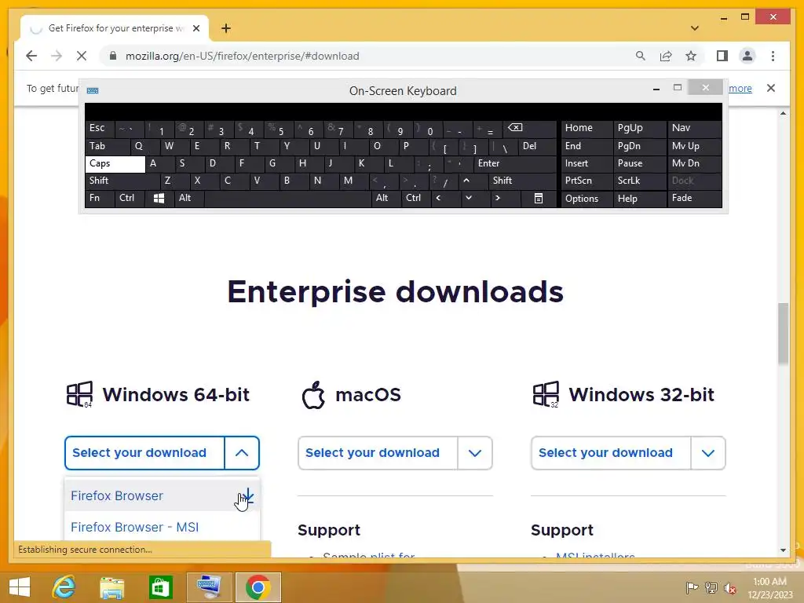Go back to the previous page in Chrome

coord(31,56)
